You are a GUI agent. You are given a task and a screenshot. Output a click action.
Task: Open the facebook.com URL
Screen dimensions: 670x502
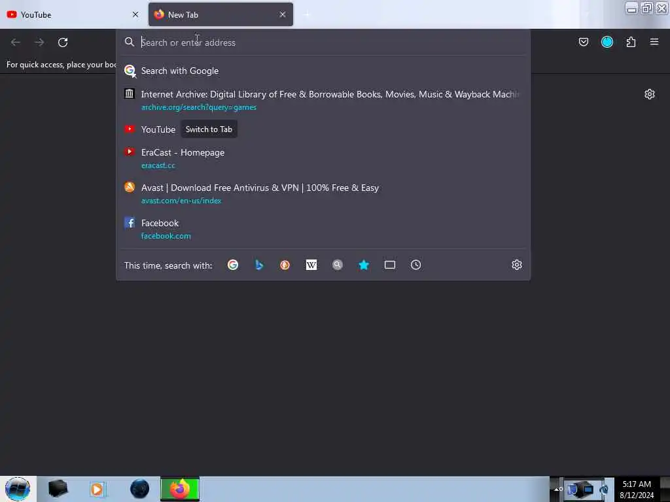pos(166,236)
